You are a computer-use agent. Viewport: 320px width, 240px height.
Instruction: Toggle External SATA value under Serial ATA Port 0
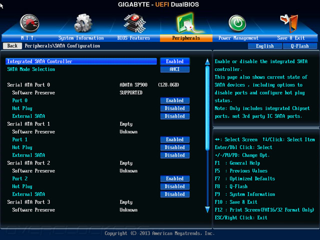click(x=174, y=116)
